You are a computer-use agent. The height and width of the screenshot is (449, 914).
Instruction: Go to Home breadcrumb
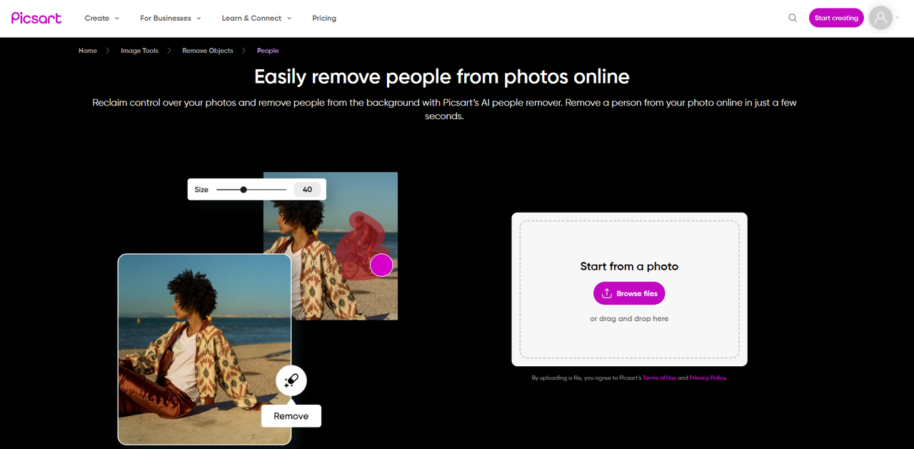click(88, 51)
